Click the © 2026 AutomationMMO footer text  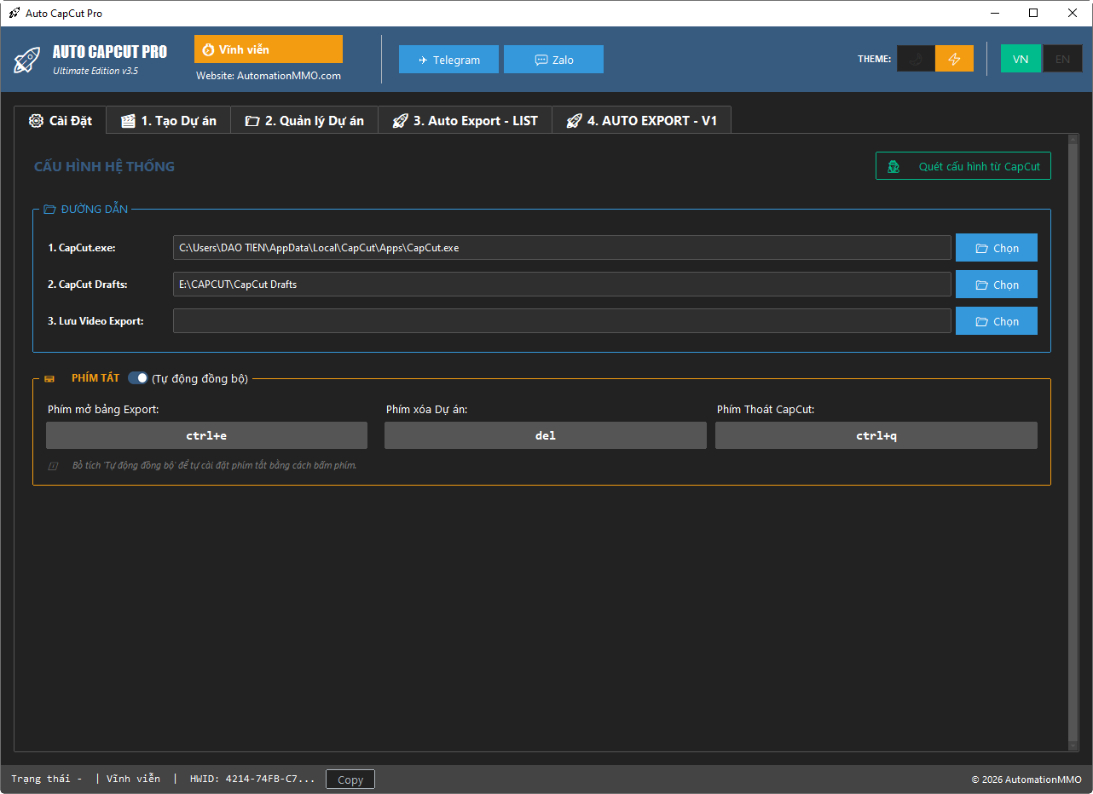click(x=1026, y=780)
